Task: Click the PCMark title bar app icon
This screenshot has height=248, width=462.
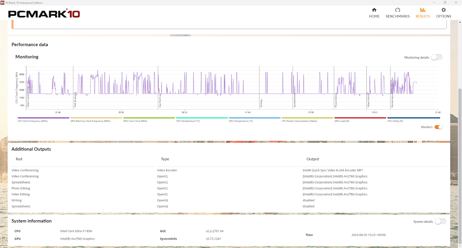Action: (x=3, y=3)
